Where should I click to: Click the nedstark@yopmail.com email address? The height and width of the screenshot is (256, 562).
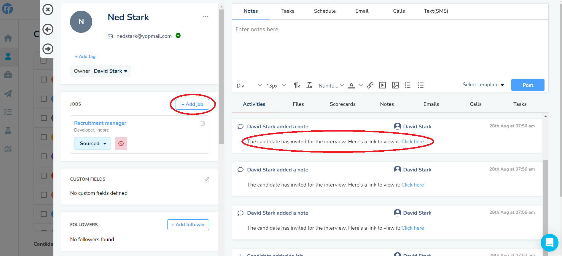(144, 36)
